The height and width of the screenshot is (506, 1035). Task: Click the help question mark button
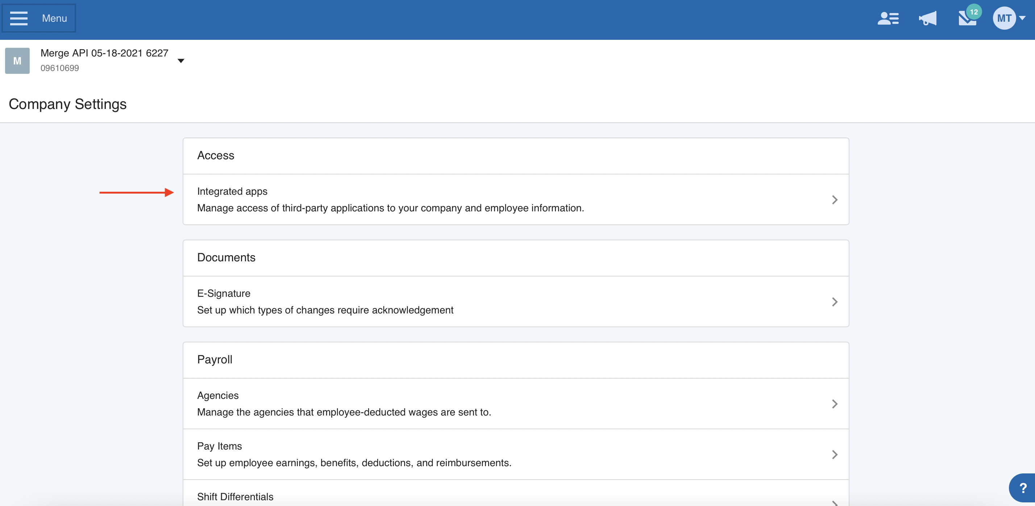tap(1023, 488)
